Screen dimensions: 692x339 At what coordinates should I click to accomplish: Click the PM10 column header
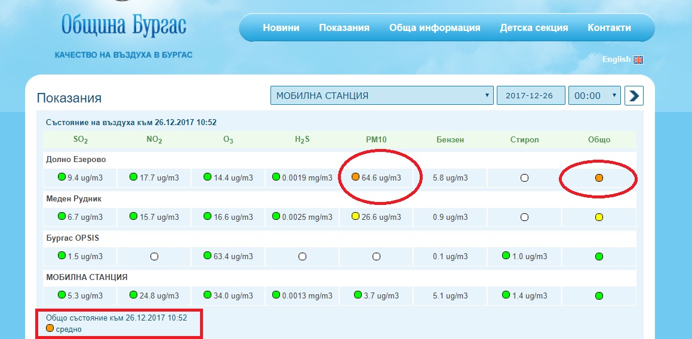[x=376, y=140]
